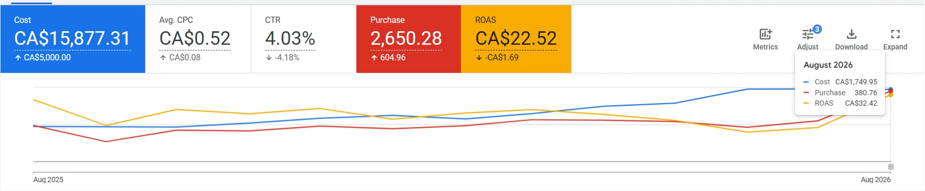Click the tooltip Purchase 380.76 row
The image size is (925, 191).
point(840,93)
